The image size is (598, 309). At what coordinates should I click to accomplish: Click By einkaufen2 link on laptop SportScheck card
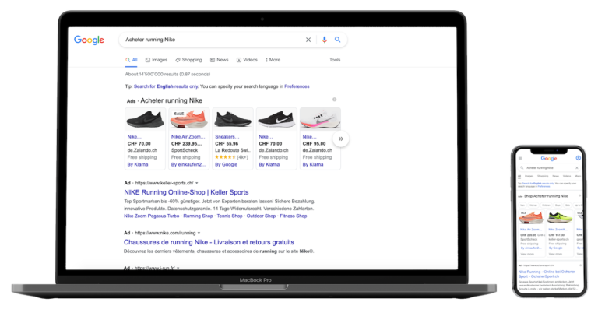click(x=188, y=164)
